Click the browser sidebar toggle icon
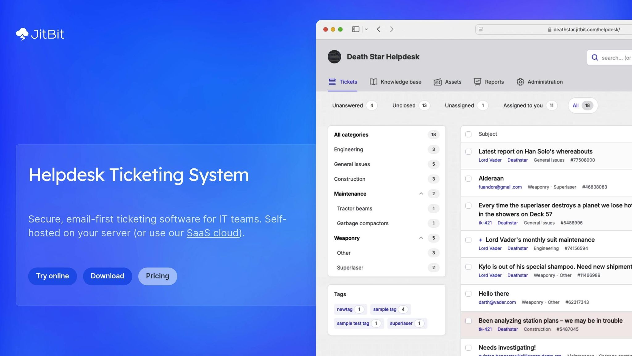 coord(355,29)
